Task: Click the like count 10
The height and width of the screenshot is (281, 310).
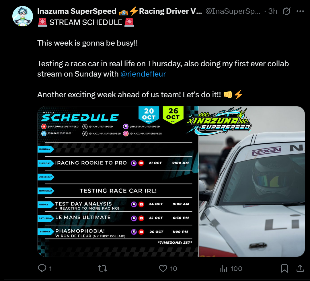Action: coord(173,269)
